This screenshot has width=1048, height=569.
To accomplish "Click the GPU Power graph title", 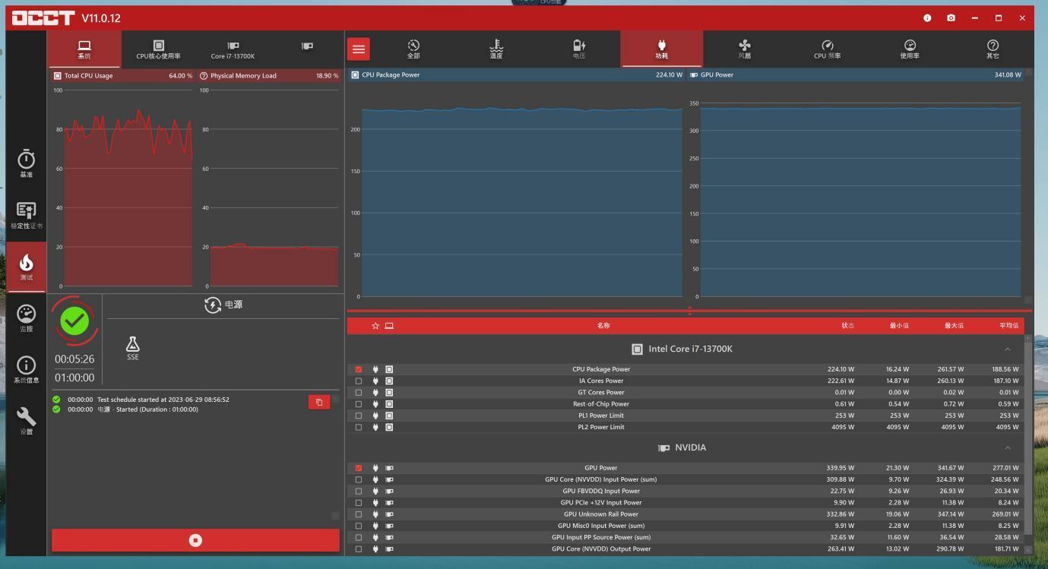I will tap(717, 74).
